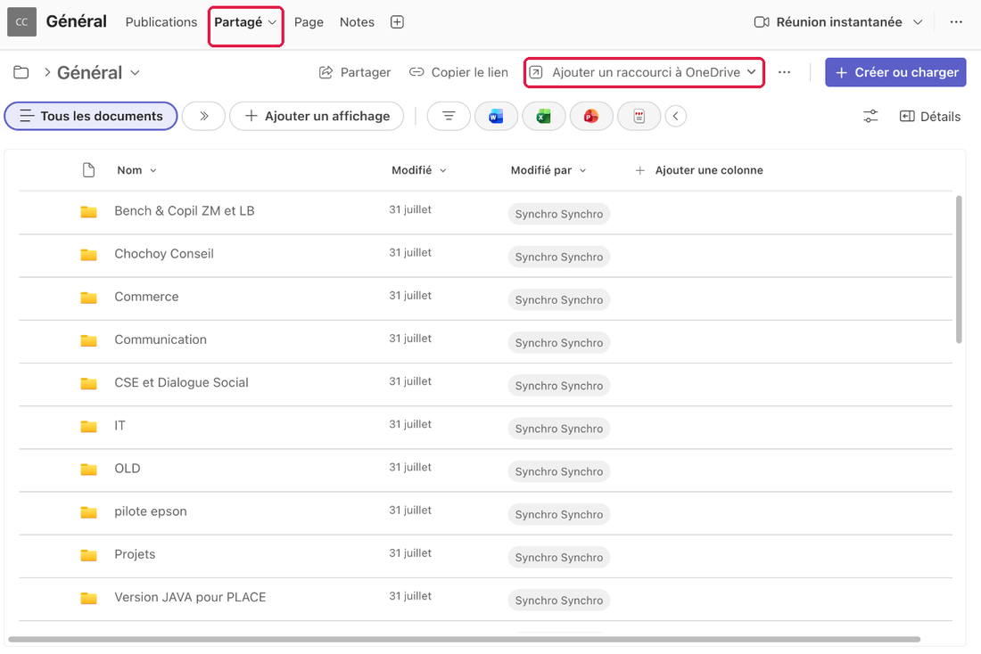Open the filter lines button
Image resolution: width=981 pixels, height=654 pixels.
click(449, 117)
